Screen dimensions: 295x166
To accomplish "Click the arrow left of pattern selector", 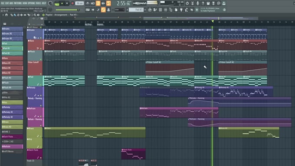I will click(127, 10).
